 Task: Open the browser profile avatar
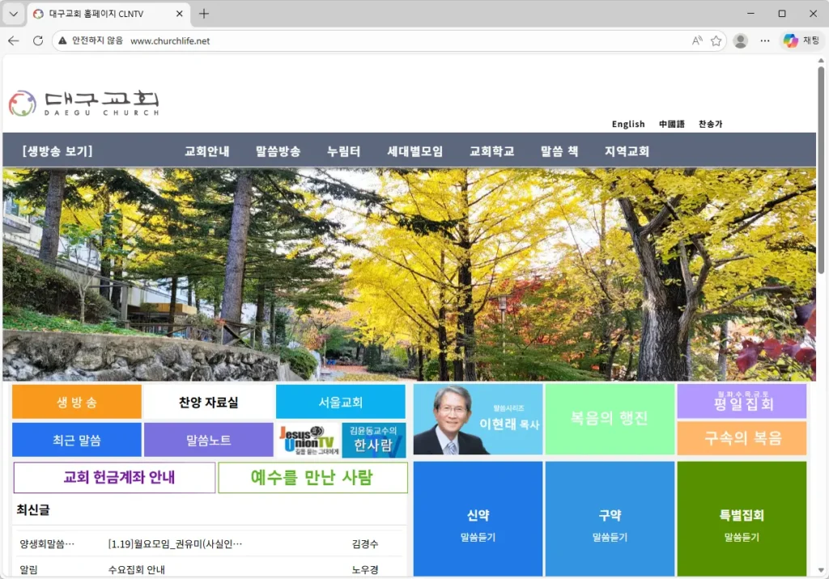pyautogui.click(x=740, y=40)
